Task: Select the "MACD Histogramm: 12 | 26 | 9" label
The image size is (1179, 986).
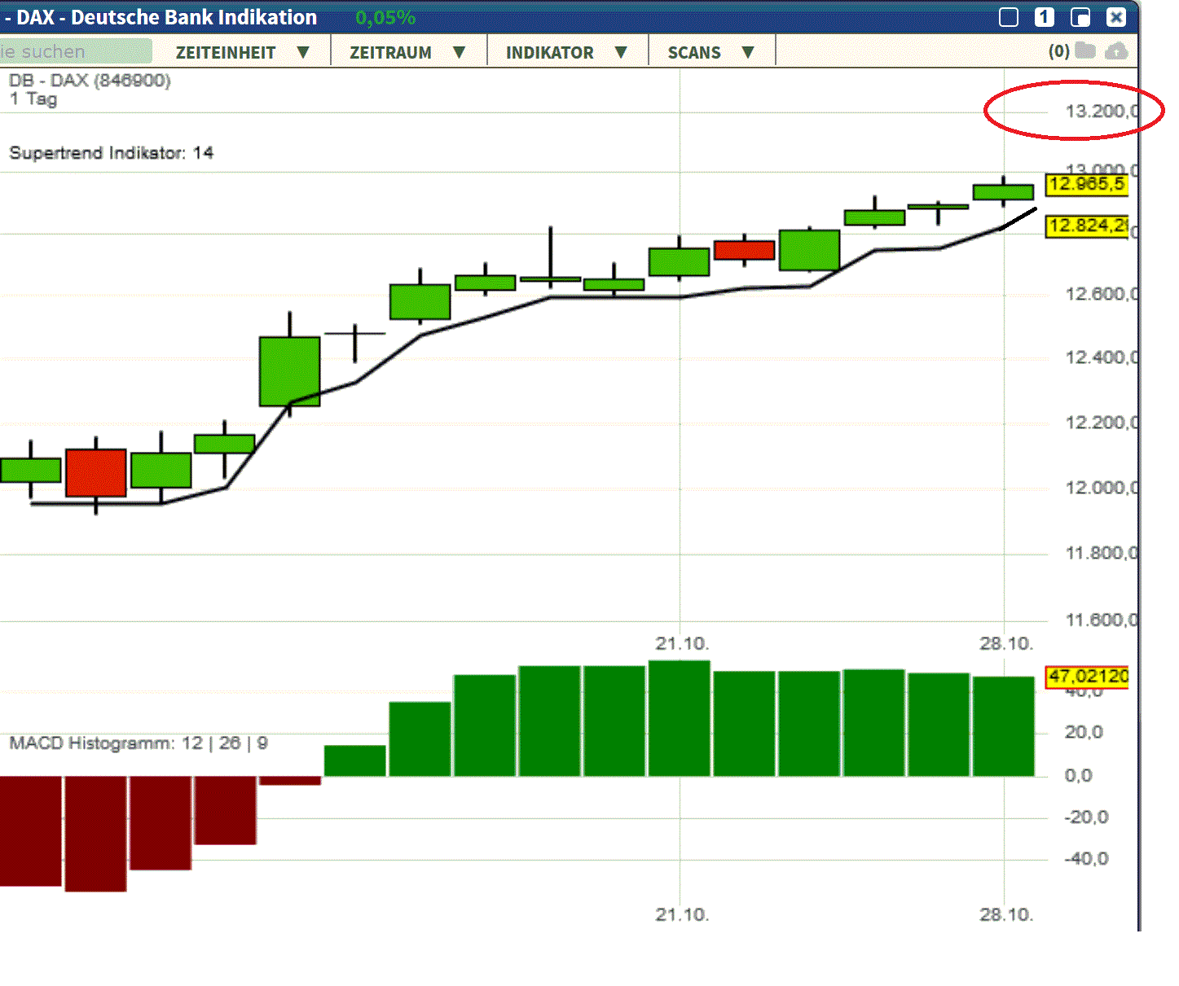Action: (139, 743)
